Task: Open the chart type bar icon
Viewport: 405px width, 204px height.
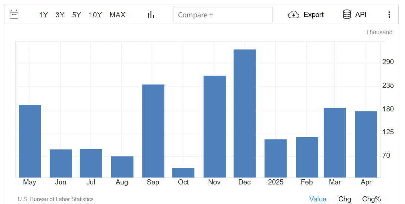Action: 151,15
